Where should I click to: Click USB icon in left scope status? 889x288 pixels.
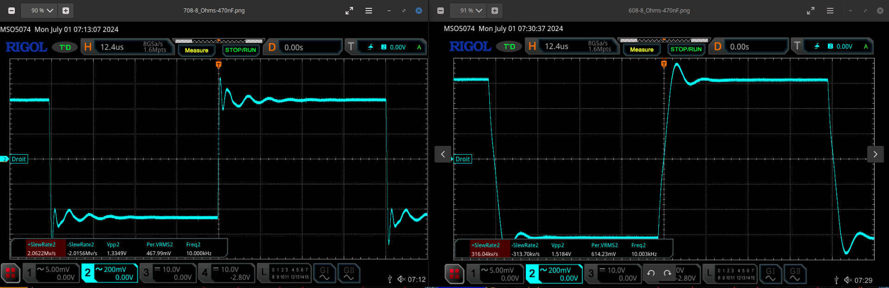[x=390, y=279]
